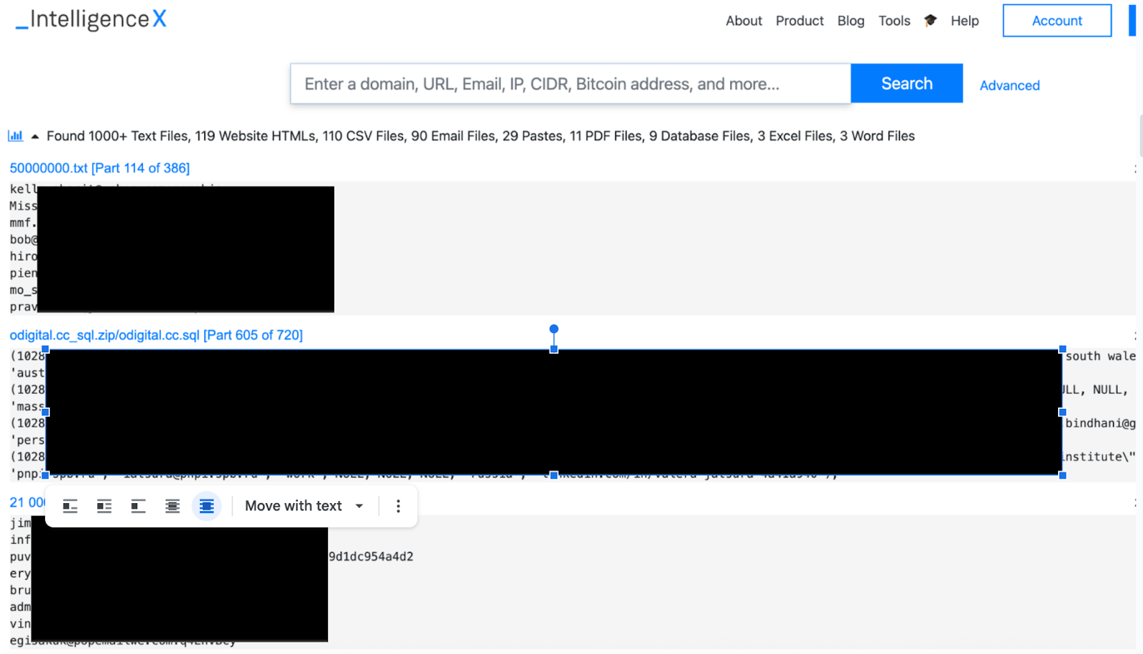
Task: Click the Account button
Action: [x=1057, y=21]
